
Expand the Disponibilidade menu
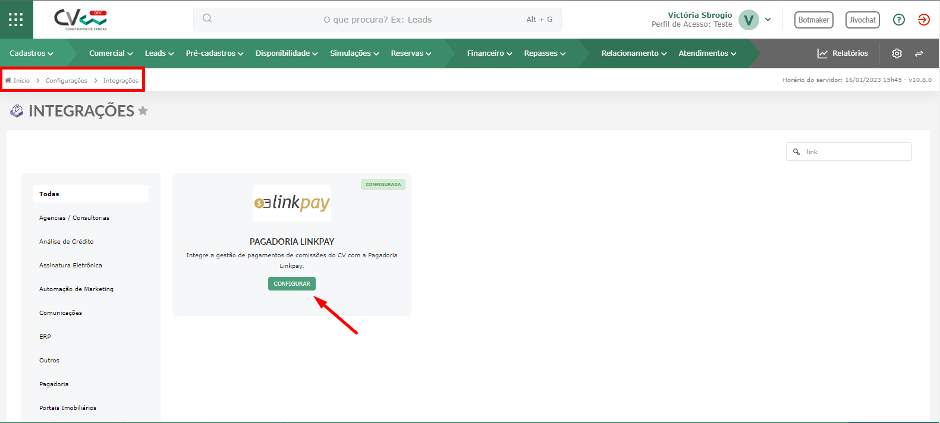click(287, 53)
